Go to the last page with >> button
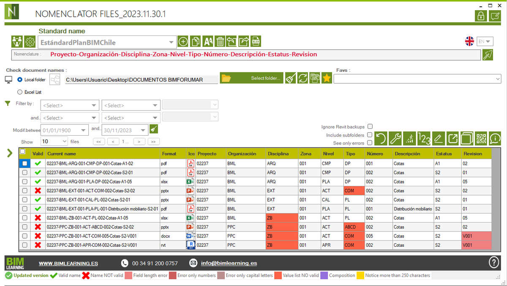 point(153,142)
